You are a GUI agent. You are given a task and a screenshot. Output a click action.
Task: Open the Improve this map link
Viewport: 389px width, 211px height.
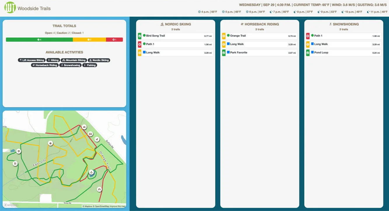(x=117, y=206)
